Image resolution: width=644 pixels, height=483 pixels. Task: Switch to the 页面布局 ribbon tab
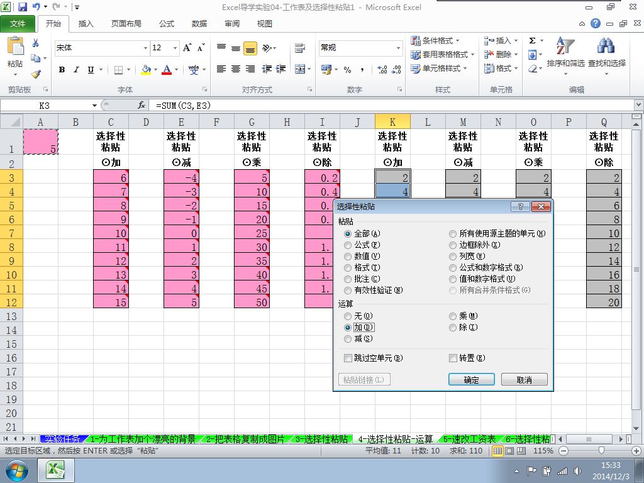pos(126,24)
